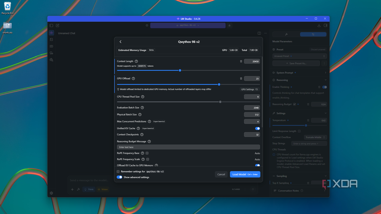This screenshot has height=214, width=381.
Task: Open the model selector dropdown at top
Action: pos(188,25)
